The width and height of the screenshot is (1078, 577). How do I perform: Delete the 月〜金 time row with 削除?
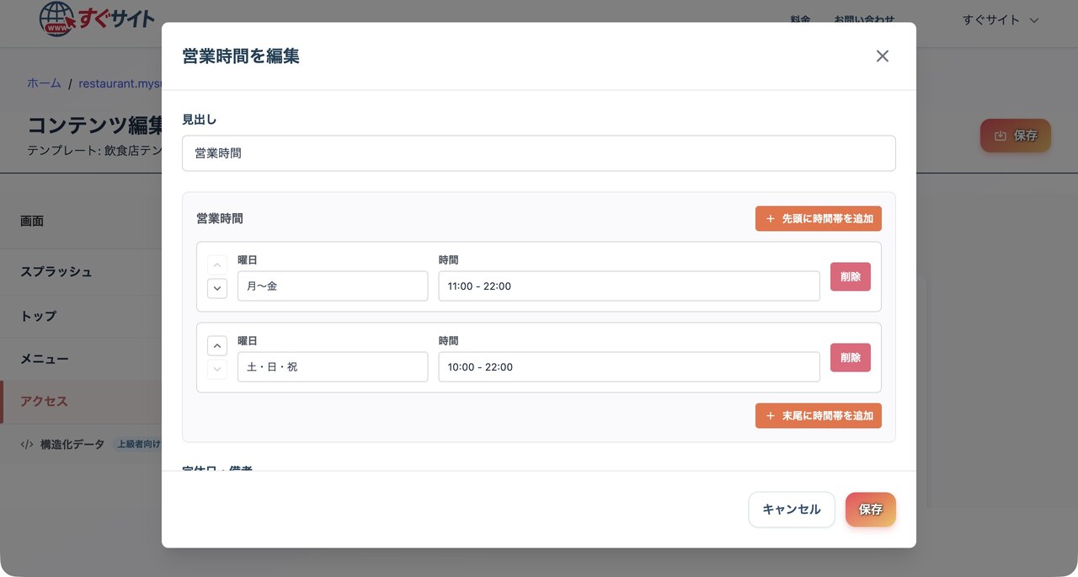850,276
